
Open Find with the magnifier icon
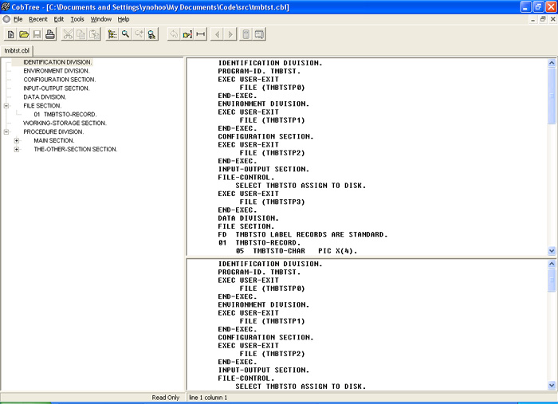(125, 34)
